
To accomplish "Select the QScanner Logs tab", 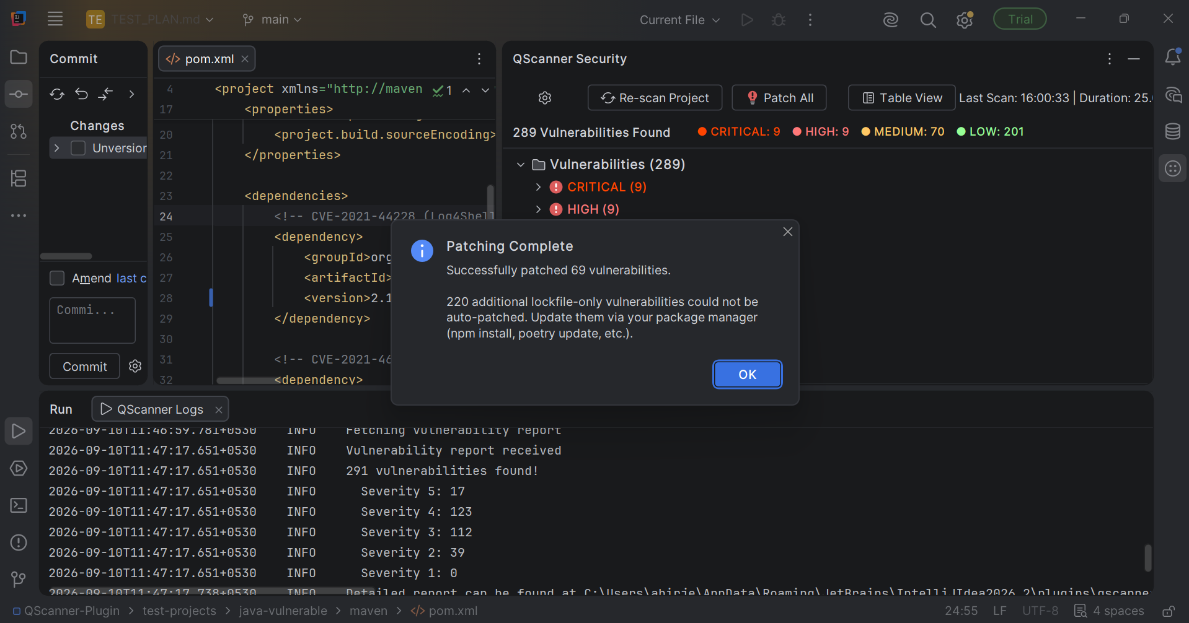I will tap(160, 409).
